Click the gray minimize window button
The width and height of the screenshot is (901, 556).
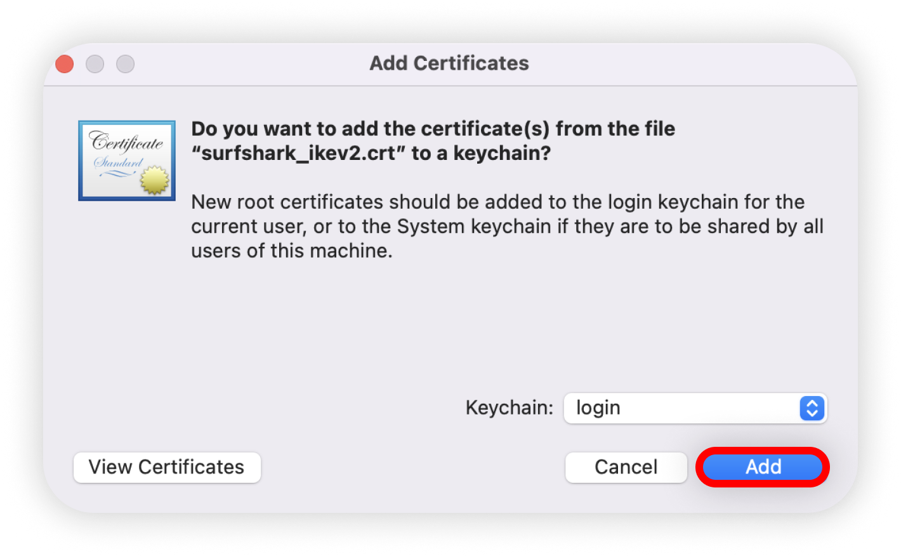[x=95, y=63]
